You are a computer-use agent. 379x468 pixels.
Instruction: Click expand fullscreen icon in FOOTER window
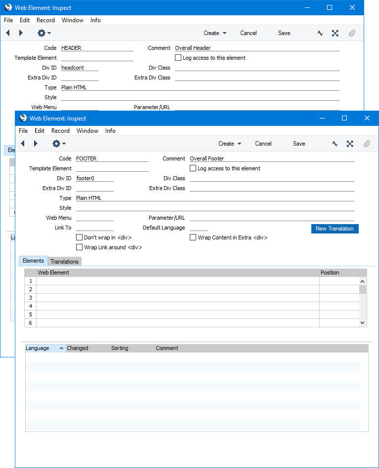(350, 144)
